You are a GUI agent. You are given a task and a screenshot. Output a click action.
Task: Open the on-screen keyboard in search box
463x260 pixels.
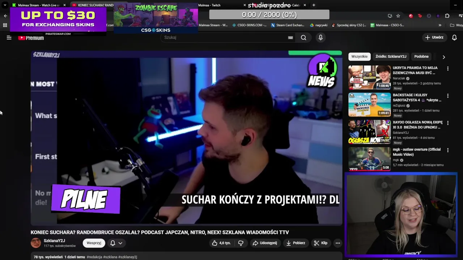[290, 38]
